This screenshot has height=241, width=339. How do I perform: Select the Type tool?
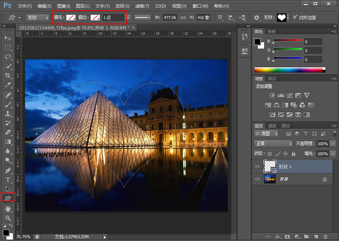(8, 179)
